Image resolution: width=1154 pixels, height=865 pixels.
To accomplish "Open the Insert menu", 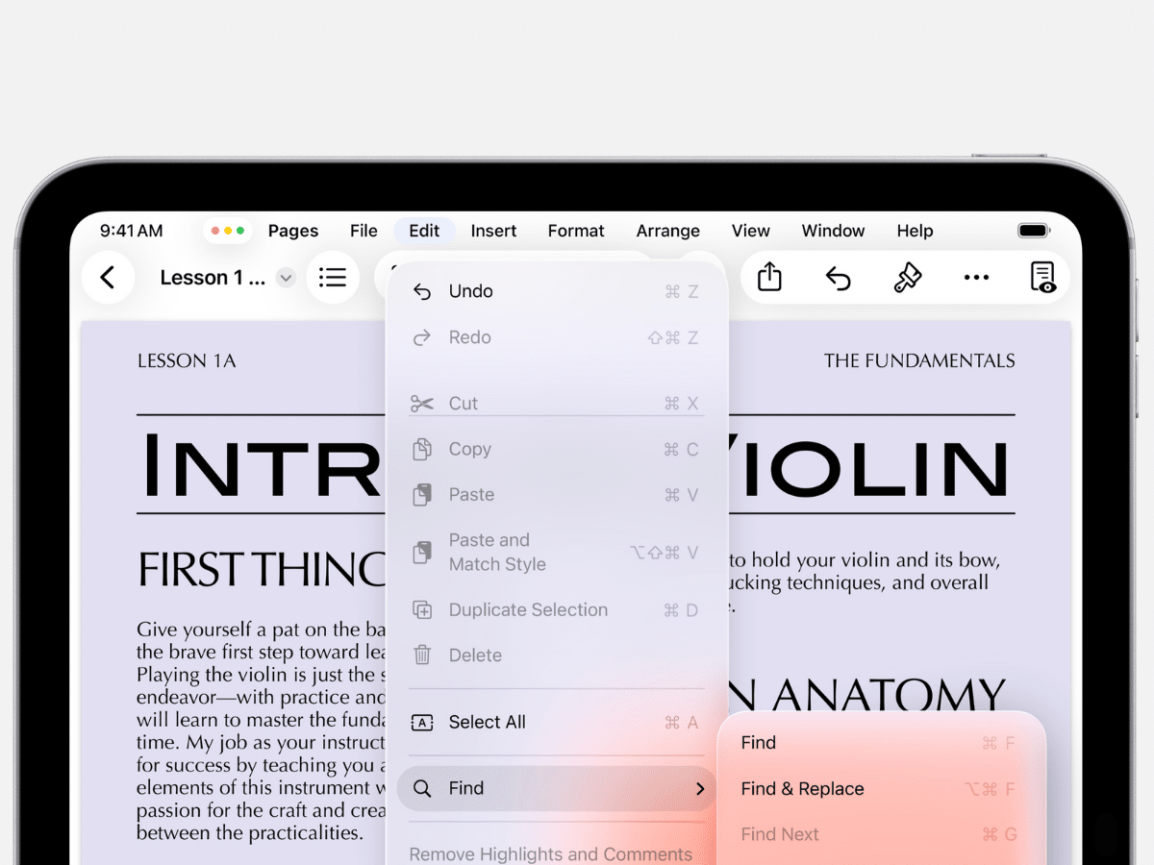I will tap(493, 231).
